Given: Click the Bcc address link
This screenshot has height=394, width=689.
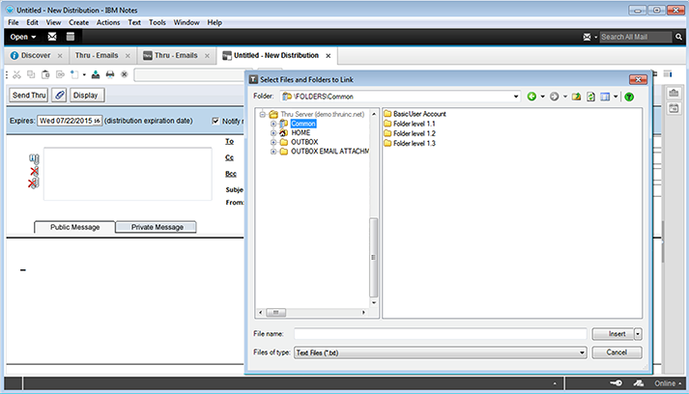Looking at the screenshot, I should point(231,174).
